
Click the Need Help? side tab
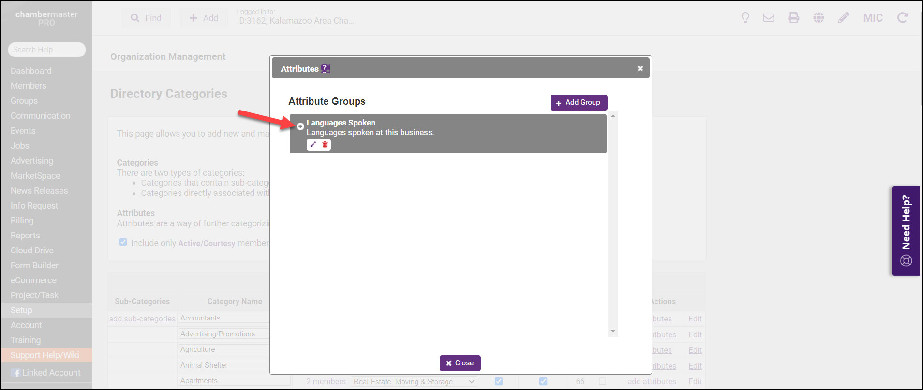[x=906, y=231]
